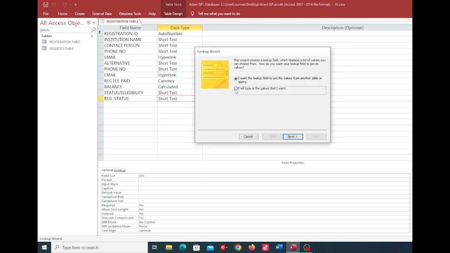Viewport: 450px width, 253px height.
Task: Click the Back button in Lookup Wizard
Action: click(273, 137)
